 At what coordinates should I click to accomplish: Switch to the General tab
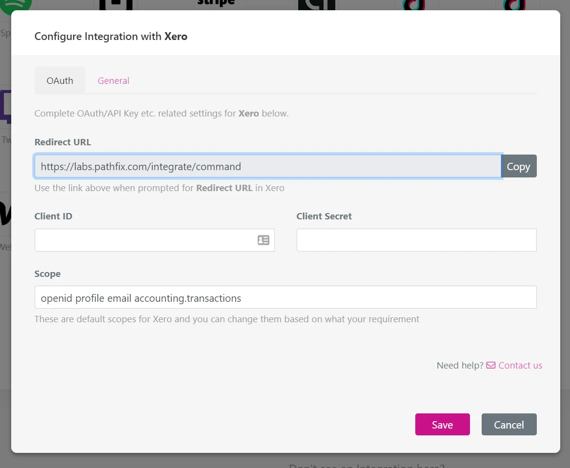click(x=113, y=80)
